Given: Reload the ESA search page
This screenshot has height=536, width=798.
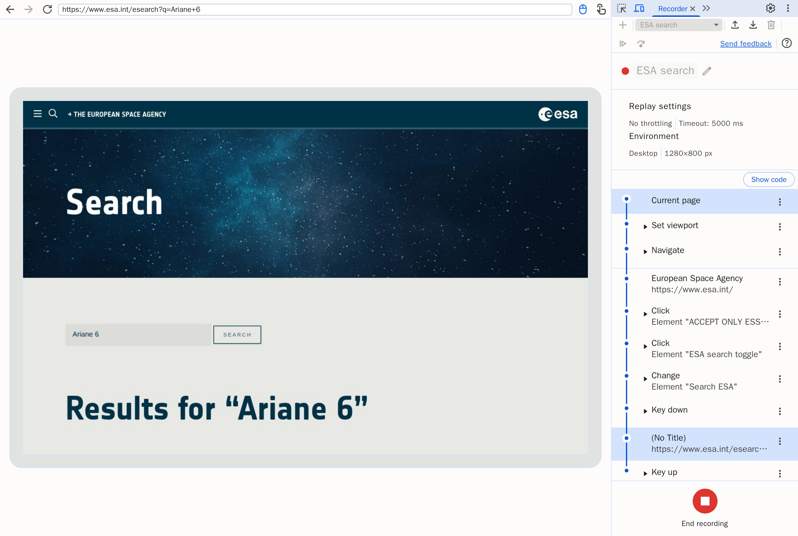Looking at the screenshot, I should [x=47, y=9].
